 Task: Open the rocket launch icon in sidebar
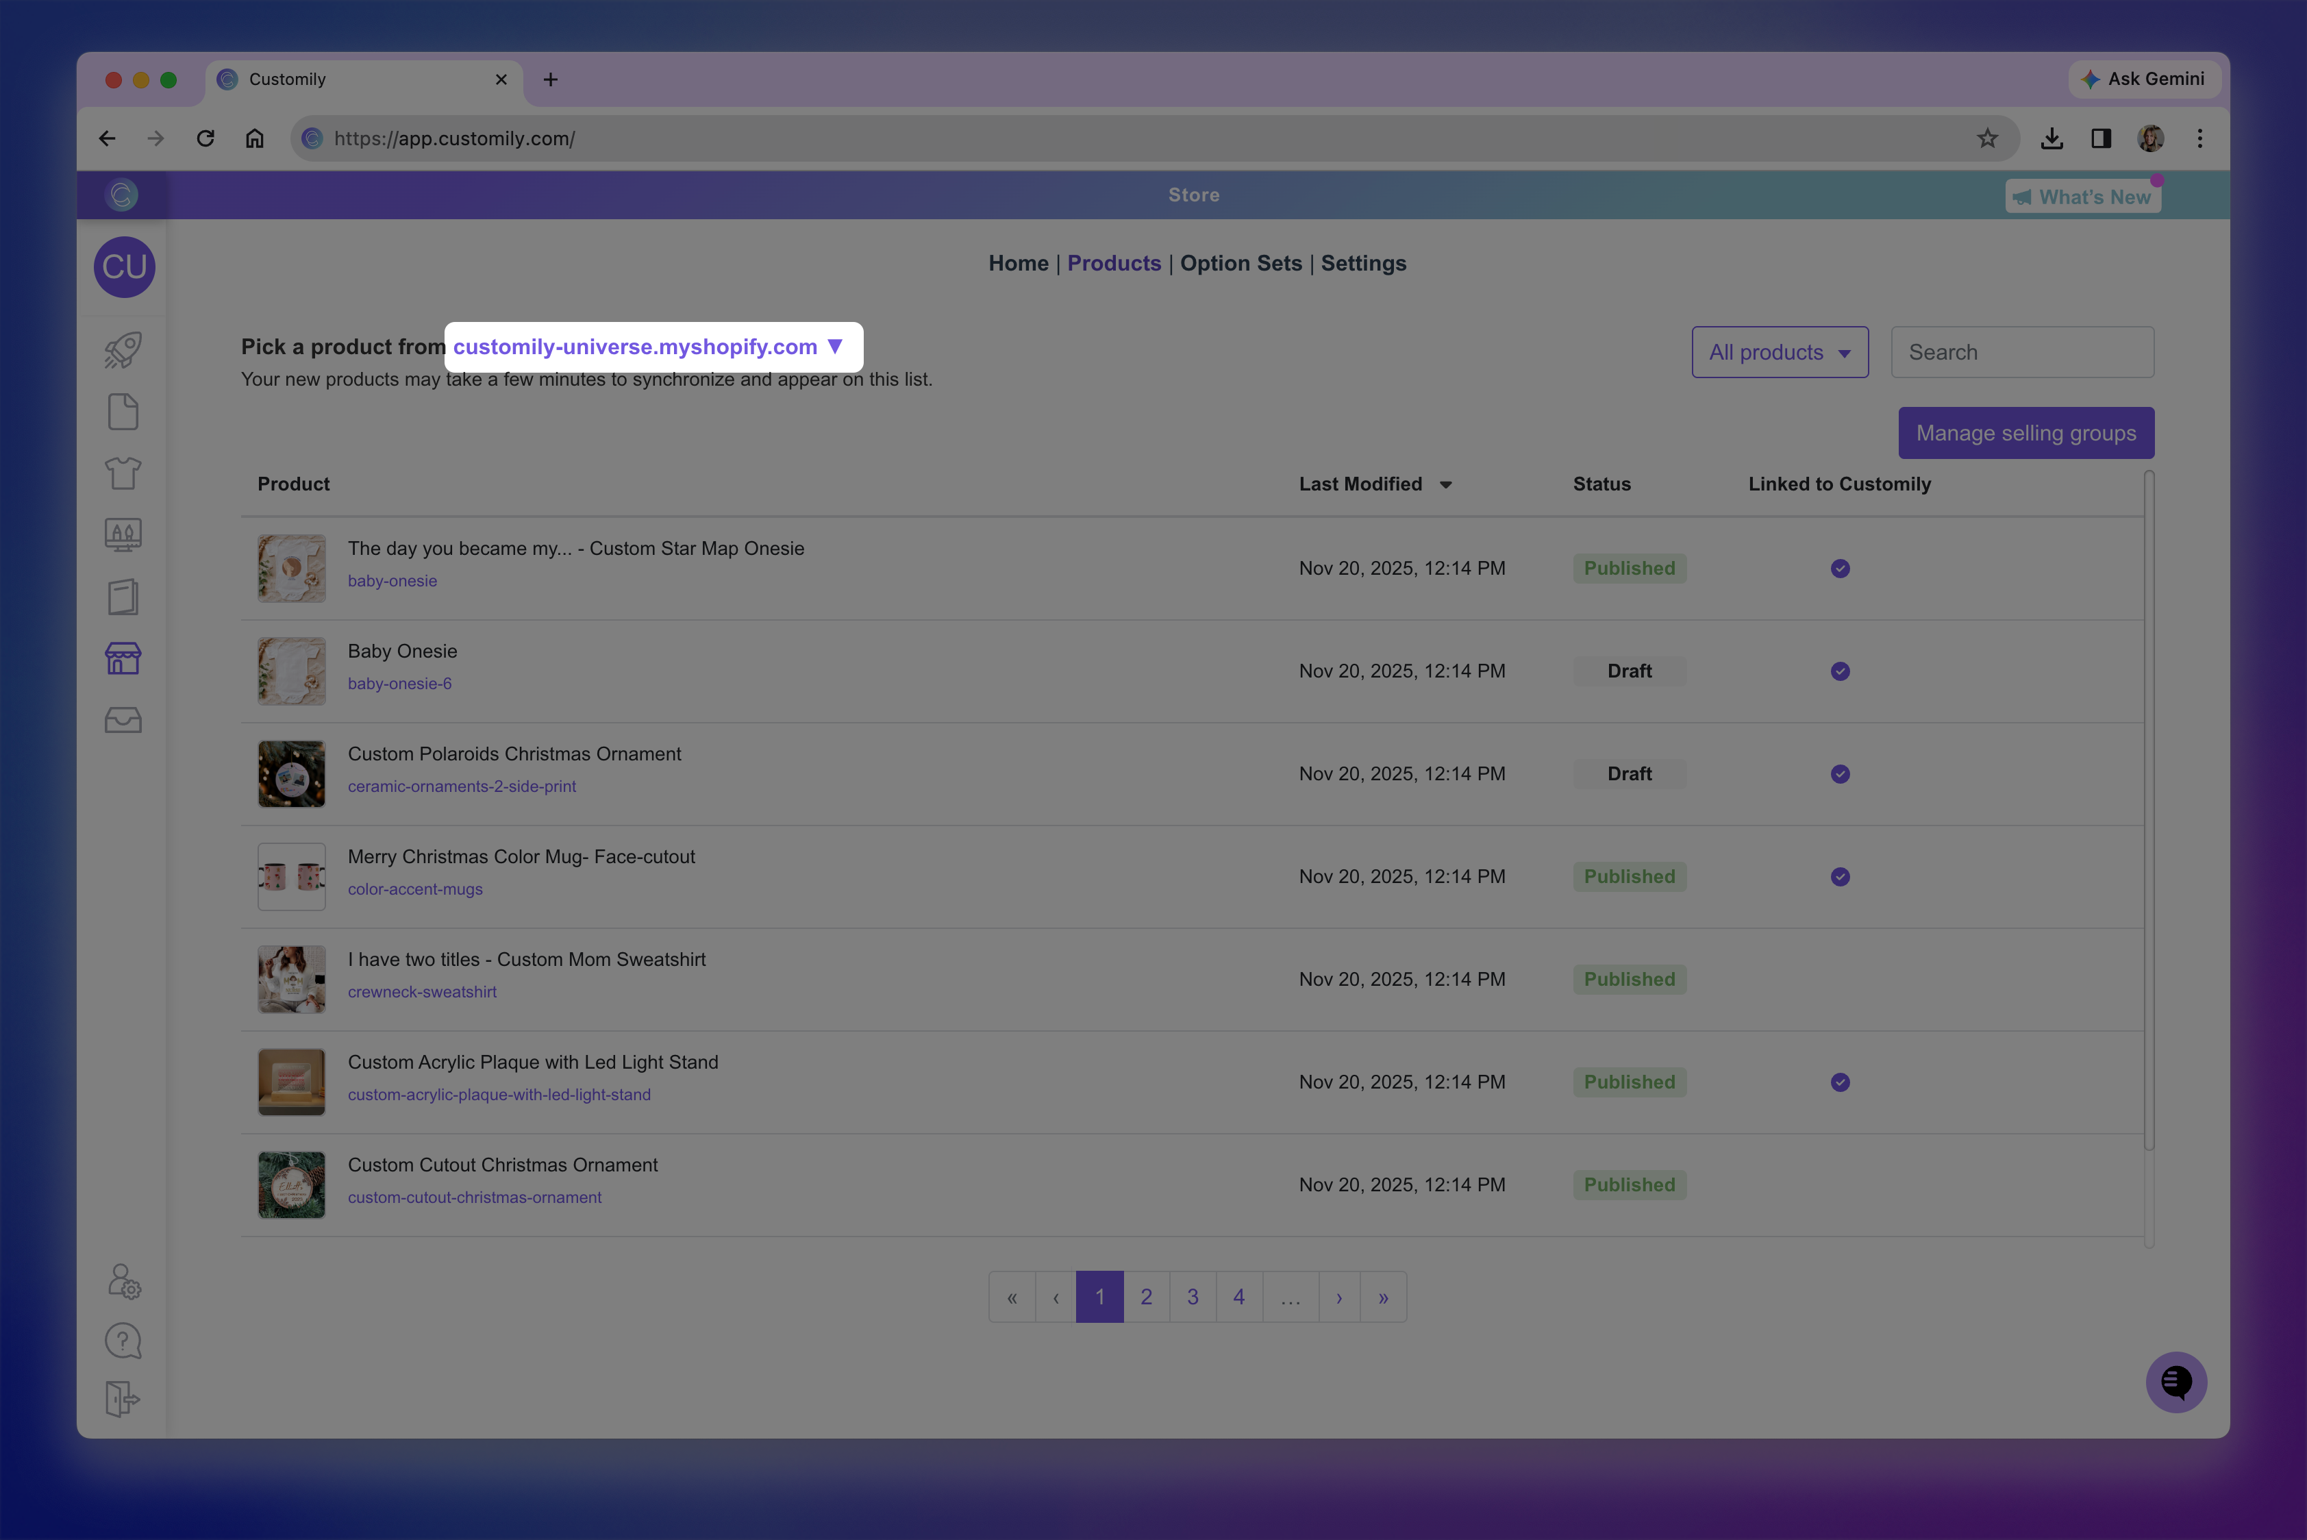point(124,349)
